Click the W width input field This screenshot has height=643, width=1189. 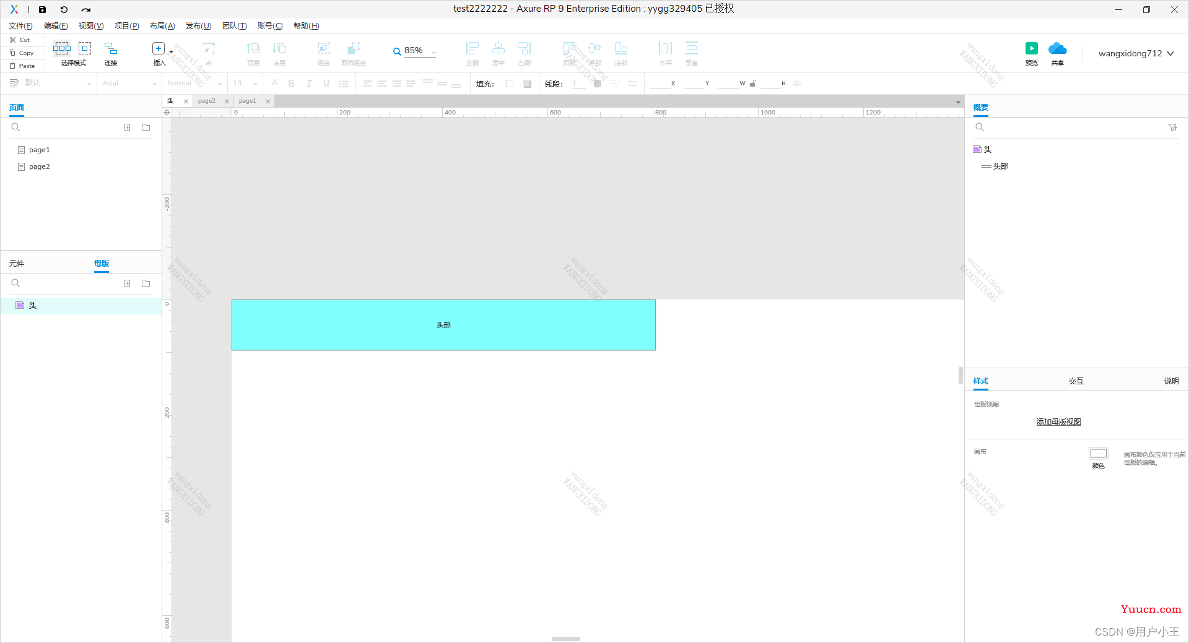(728, 84)
